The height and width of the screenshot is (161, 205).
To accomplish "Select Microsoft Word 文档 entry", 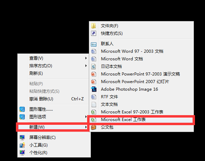I will [x=141, y=59].
